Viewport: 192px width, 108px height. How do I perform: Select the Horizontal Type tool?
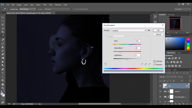tap(3, 73)
